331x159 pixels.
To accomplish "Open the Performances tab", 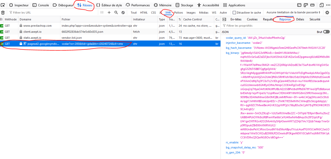I will pyautogui.click(x=138, y=5).
